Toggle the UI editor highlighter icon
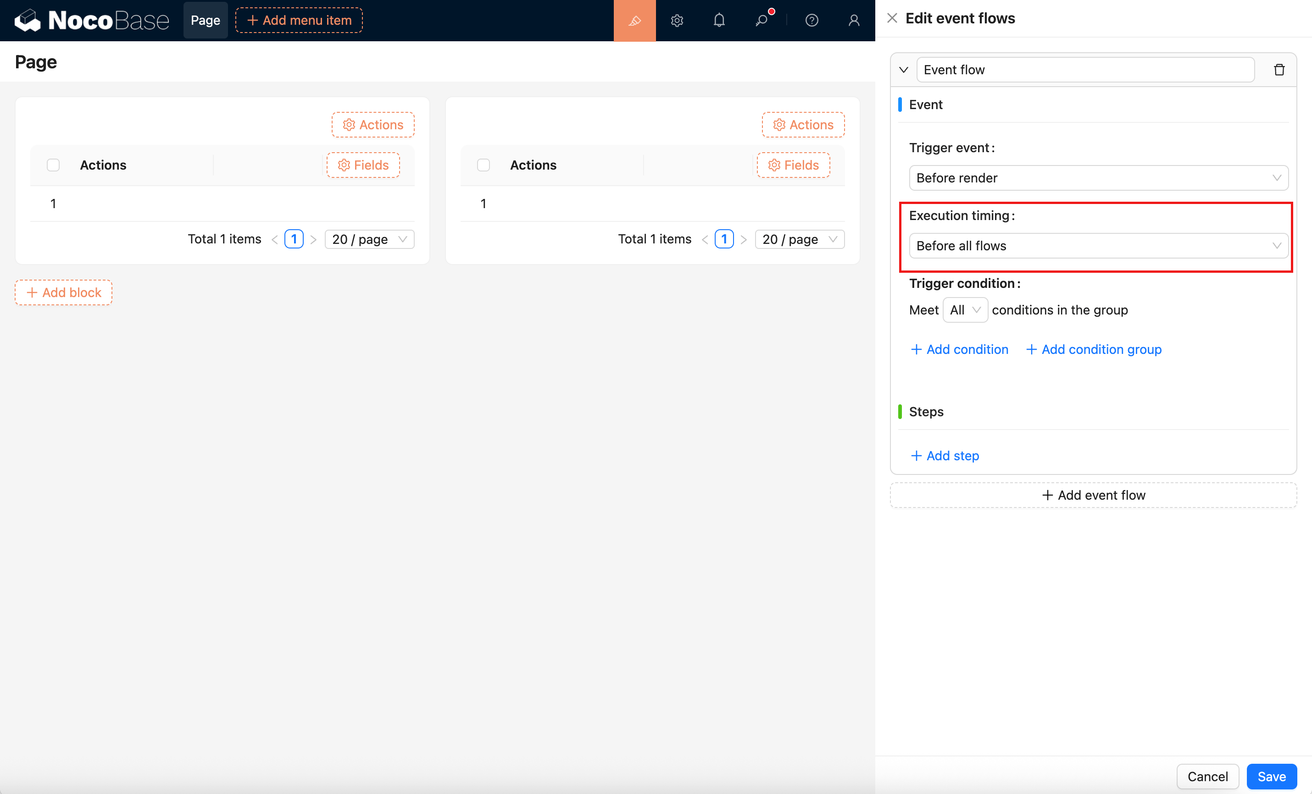 click(x=634, y=20)
